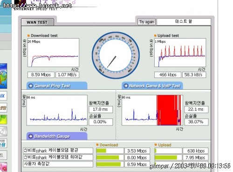Click the 8.59 Mbps download speed value
Image resolution: width=233 pixels, height=172 pixels.
[41, 75]
